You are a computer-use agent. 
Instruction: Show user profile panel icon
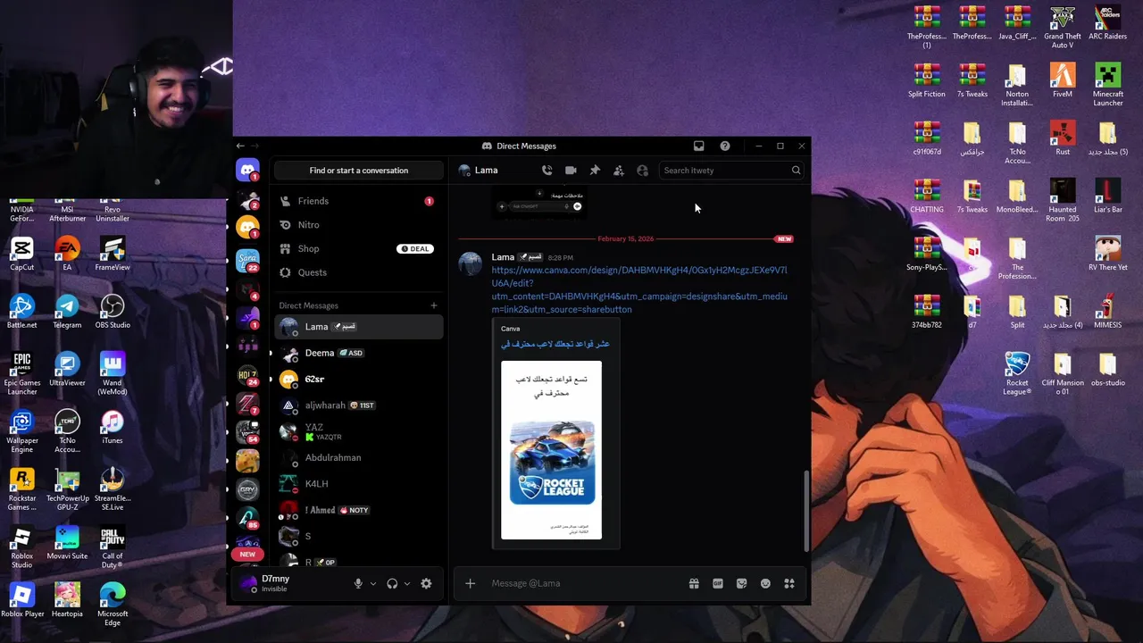pyautogui.click(x=642, y=171)
